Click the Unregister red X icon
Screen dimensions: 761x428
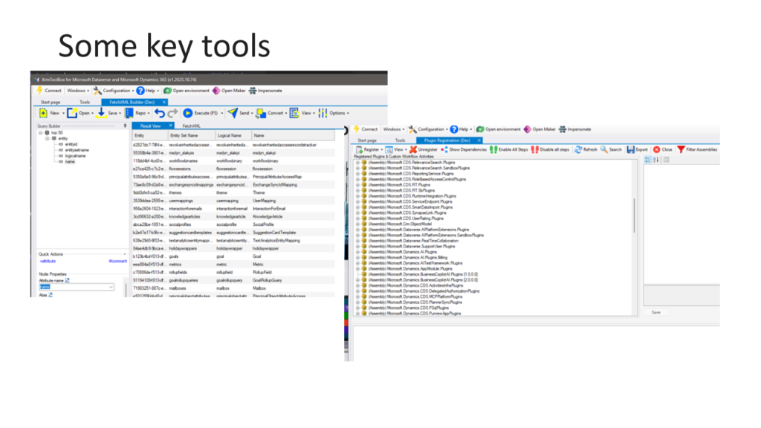424,149
